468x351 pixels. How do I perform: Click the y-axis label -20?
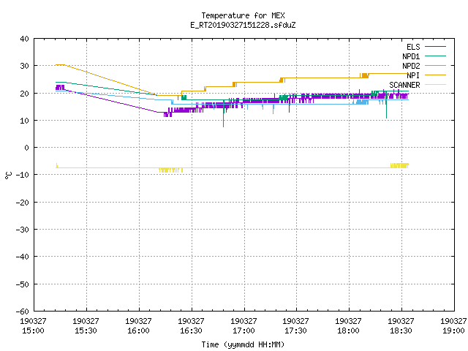click(x=23, y=203)
